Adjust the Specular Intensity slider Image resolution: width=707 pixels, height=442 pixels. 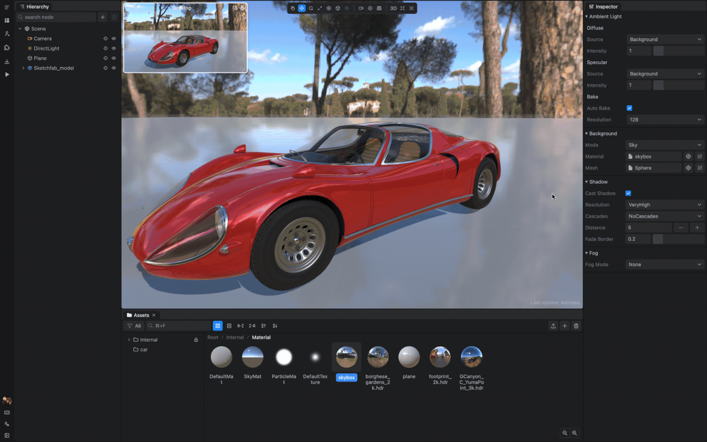tap(679, 85)
